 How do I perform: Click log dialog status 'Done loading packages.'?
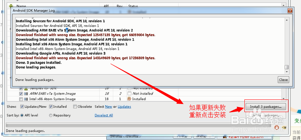coord(35,80)
